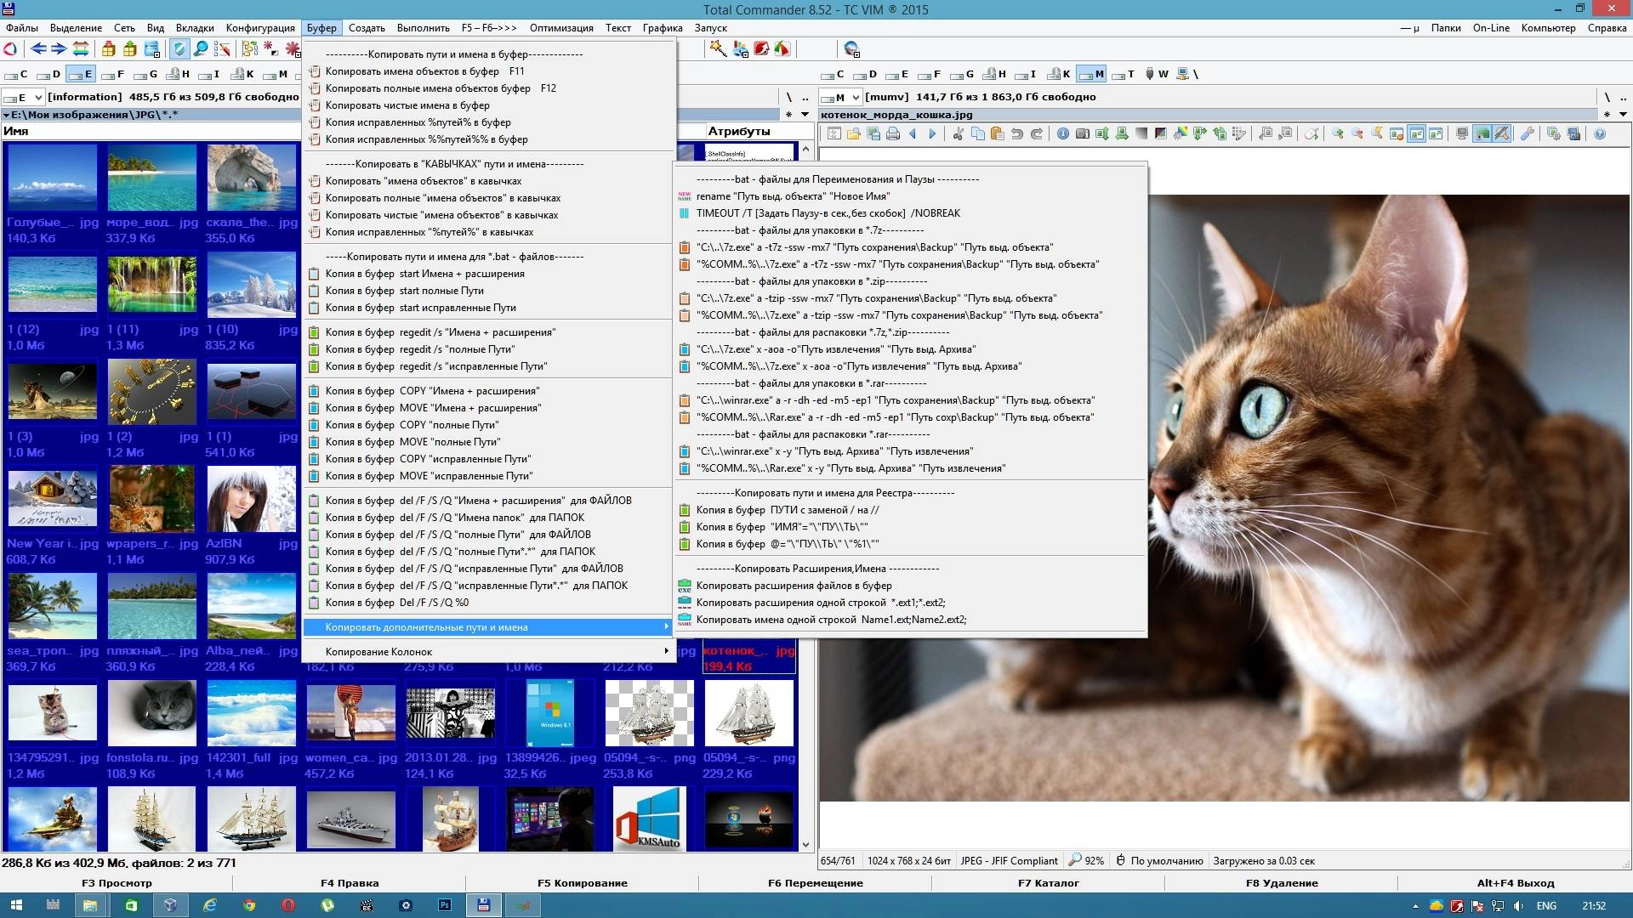Viewport: 1633px width, 918px height.
Task: Click the ENG language indicator in the tray
Action: tap(1546, 906)
